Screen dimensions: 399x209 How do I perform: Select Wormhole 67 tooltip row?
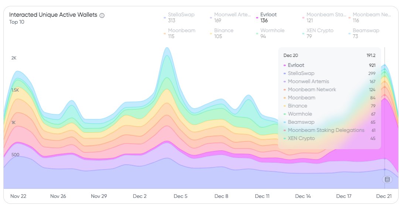tap(330, 114)
